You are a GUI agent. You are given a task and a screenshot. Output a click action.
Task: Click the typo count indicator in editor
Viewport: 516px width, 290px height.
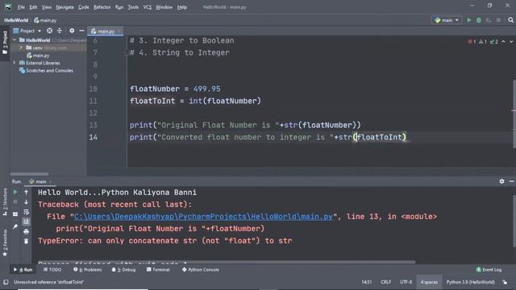[493, 42]
